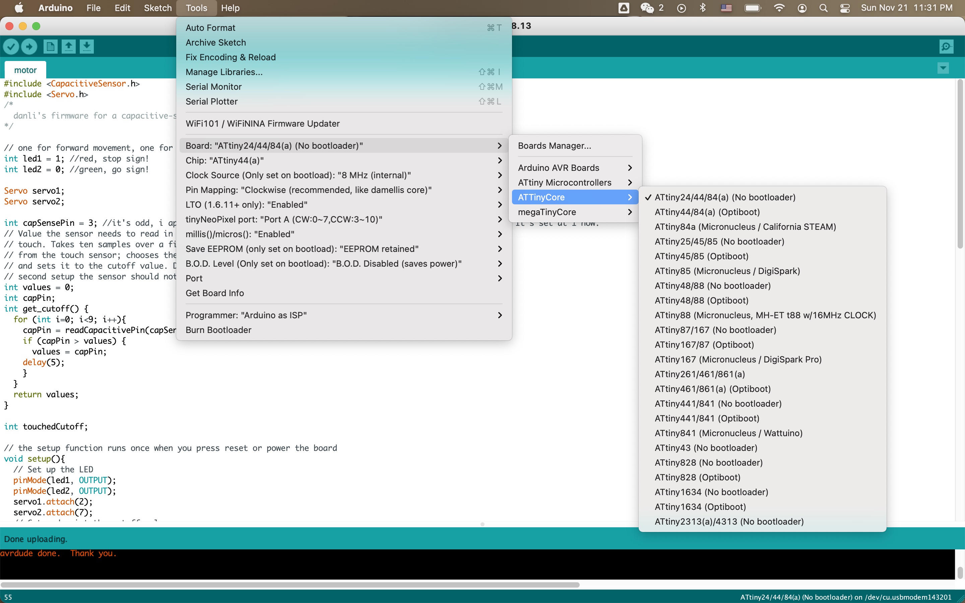965x603 pixels.
Task: Open Serial Plotter menu item
Action: 344,102
